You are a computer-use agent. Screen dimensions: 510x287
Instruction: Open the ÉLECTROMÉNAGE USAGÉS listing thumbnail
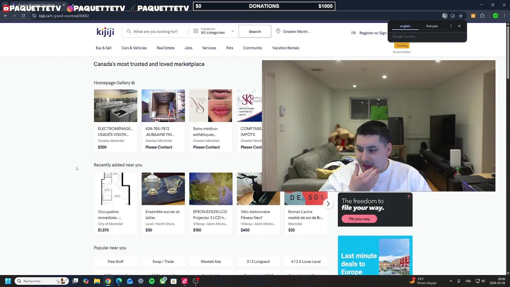tap(116, 106)
